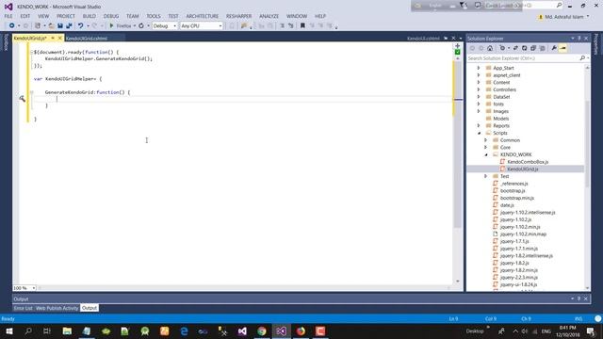
Task: Select the Output tab
Action: pos(90,308)
